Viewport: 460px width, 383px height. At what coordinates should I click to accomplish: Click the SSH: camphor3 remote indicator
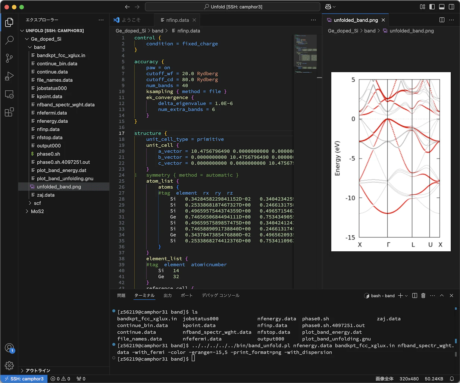coord(24,379)
